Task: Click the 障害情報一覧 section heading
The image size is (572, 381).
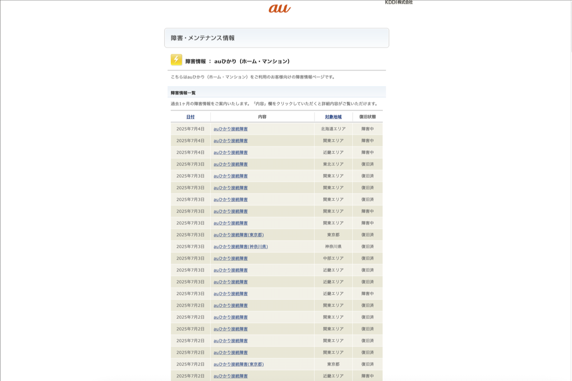Action: (183, 93)
